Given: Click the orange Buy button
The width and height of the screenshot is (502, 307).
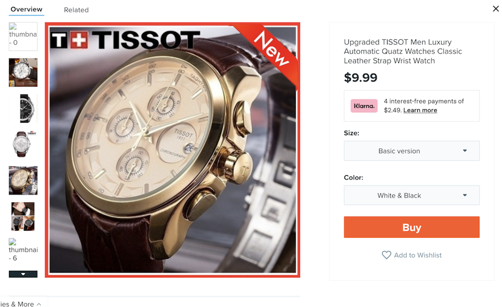Looking at the screenshot, I should tap(412, 227).
